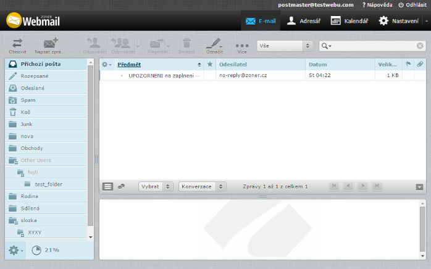Switch to the Kalendář tab

pyautogui.click(x=349, y=21)
